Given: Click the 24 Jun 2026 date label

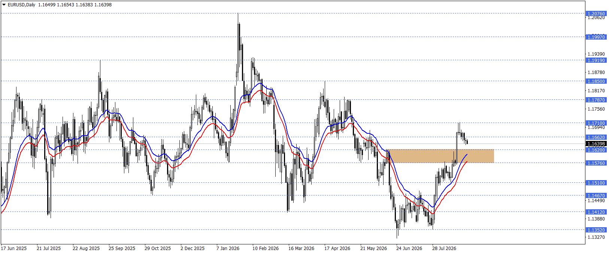Looking at the screenshot, I should (x=409, y=248).
